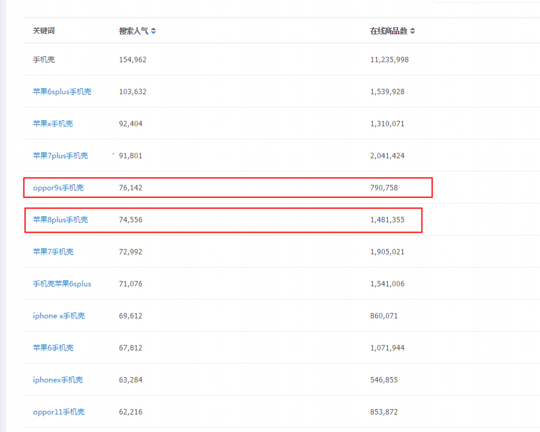Select online product count 2,041,424
This screenshot has height=432, width=540.
(x=387, y=156)
